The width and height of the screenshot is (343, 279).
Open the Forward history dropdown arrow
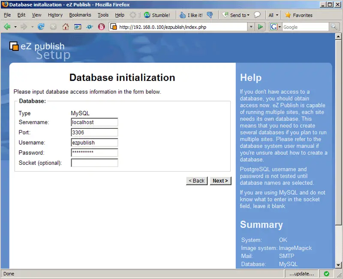click(32, 27)
